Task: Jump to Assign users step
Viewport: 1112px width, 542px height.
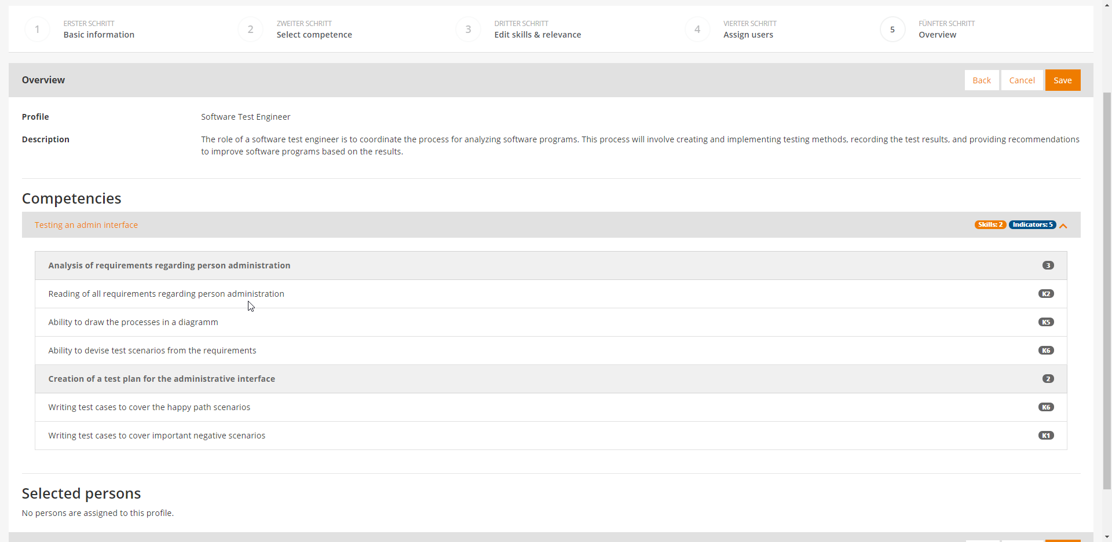Action: 748,35
